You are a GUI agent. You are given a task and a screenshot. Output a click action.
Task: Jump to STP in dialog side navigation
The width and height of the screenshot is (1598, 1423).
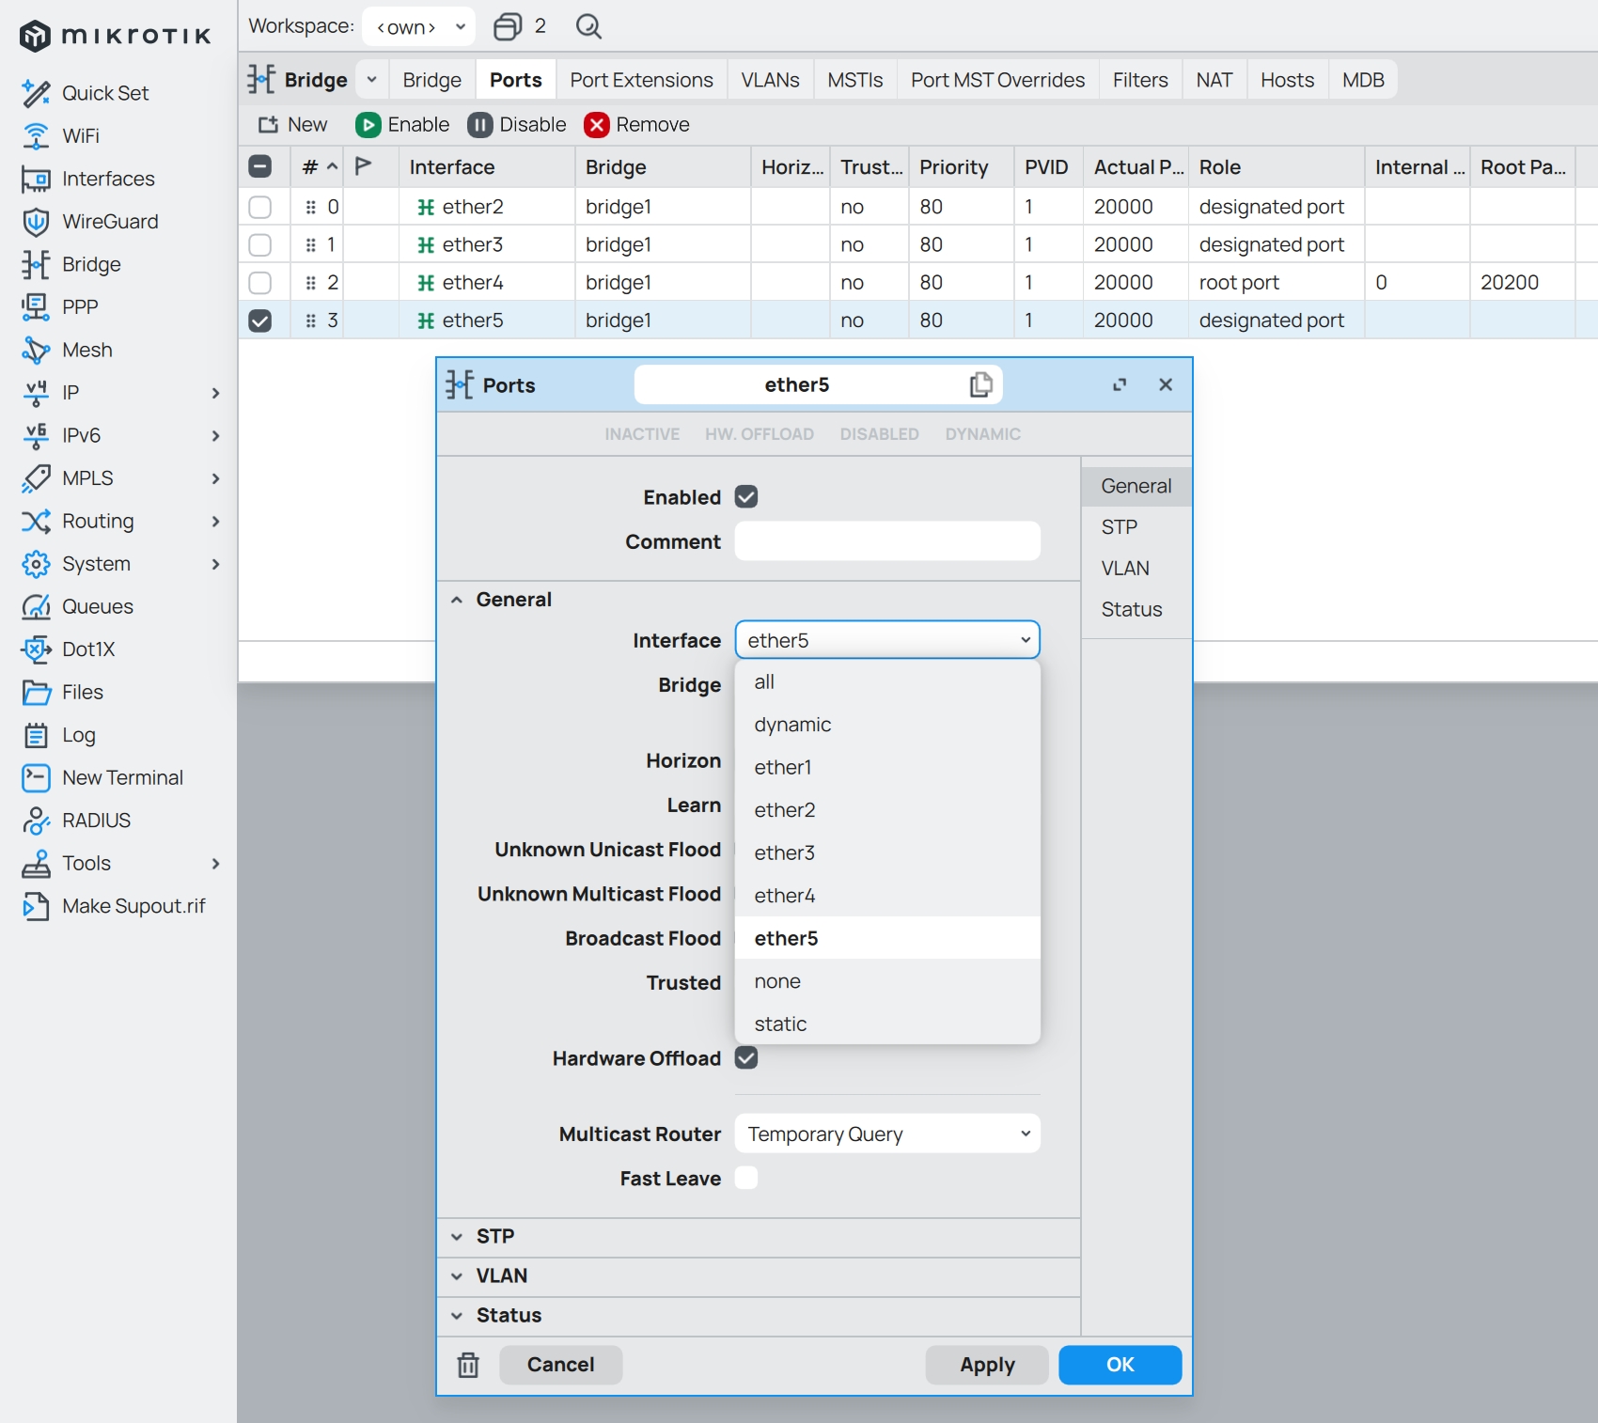click(x=1136, y=527)
